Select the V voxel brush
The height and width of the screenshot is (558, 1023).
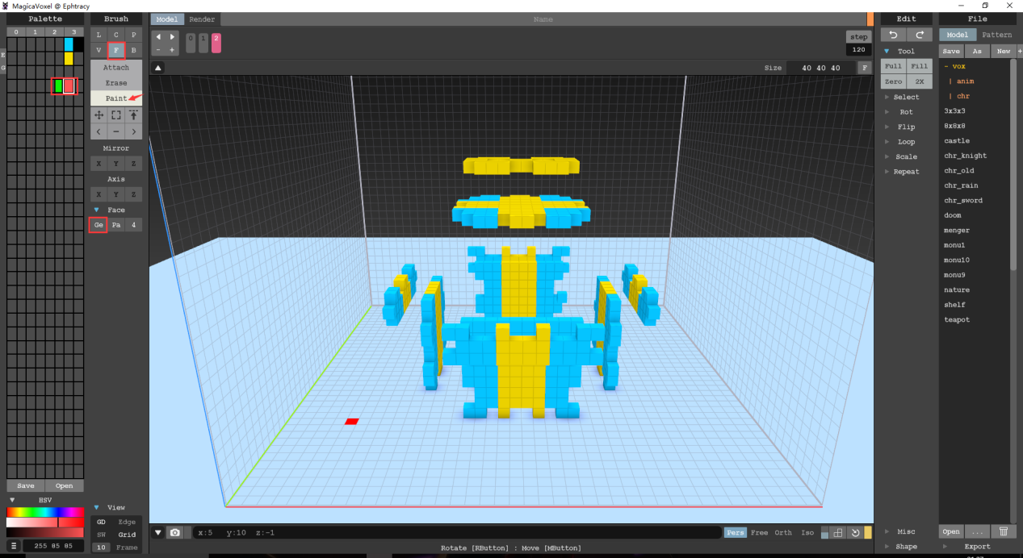click(99, 50)
